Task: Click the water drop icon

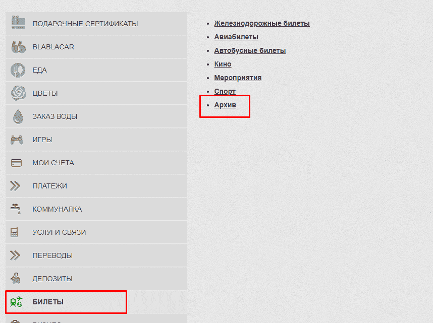Action: pos(18,116)
